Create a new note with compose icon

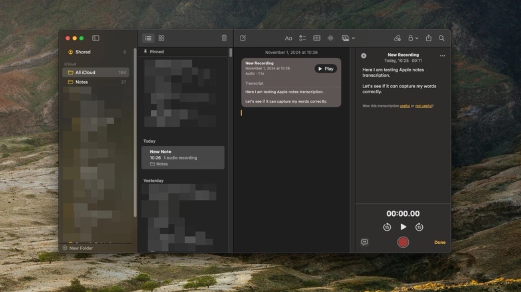pyautogui.click(x=243, y=38)
